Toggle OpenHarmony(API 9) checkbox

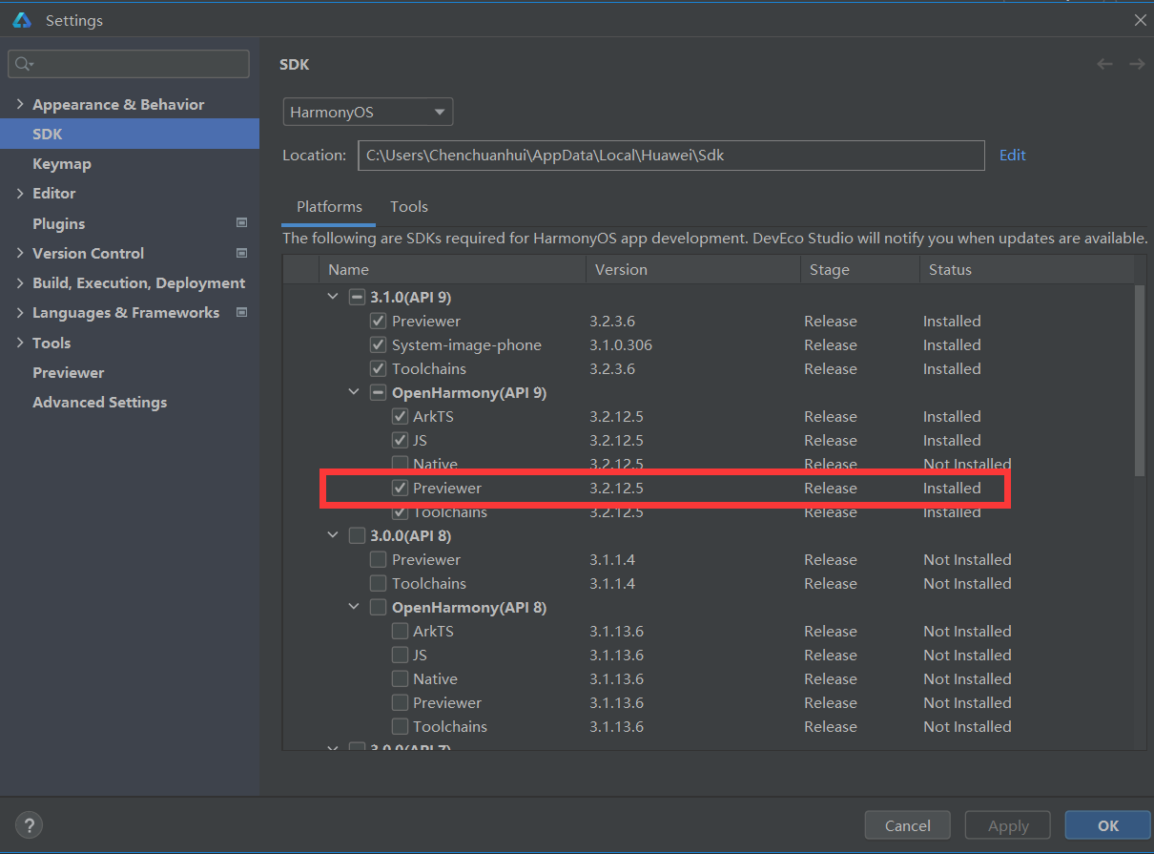(379, 392)
